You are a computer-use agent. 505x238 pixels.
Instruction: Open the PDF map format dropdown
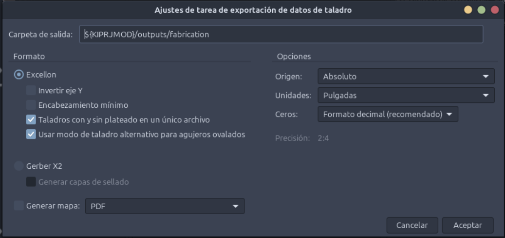pos(165,206)
